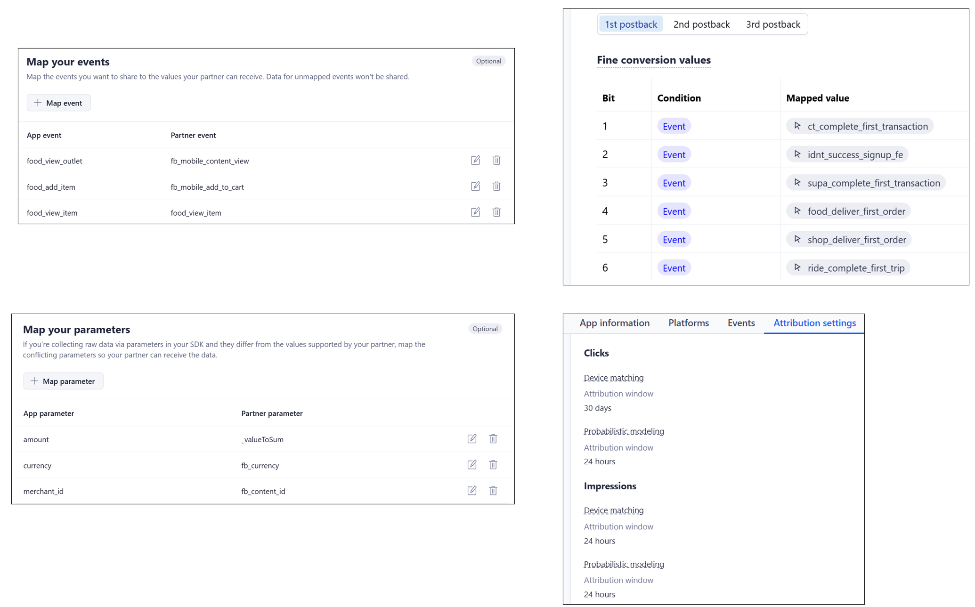
Task: Click the shop_deliver_first_order mapped value
Action: pos(849,239)
